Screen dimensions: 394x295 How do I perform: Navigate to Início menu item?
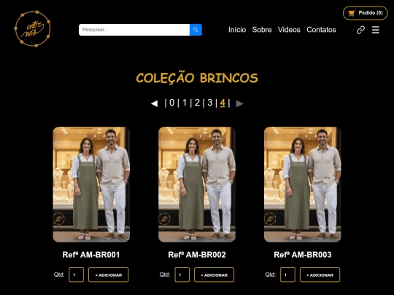237,30
